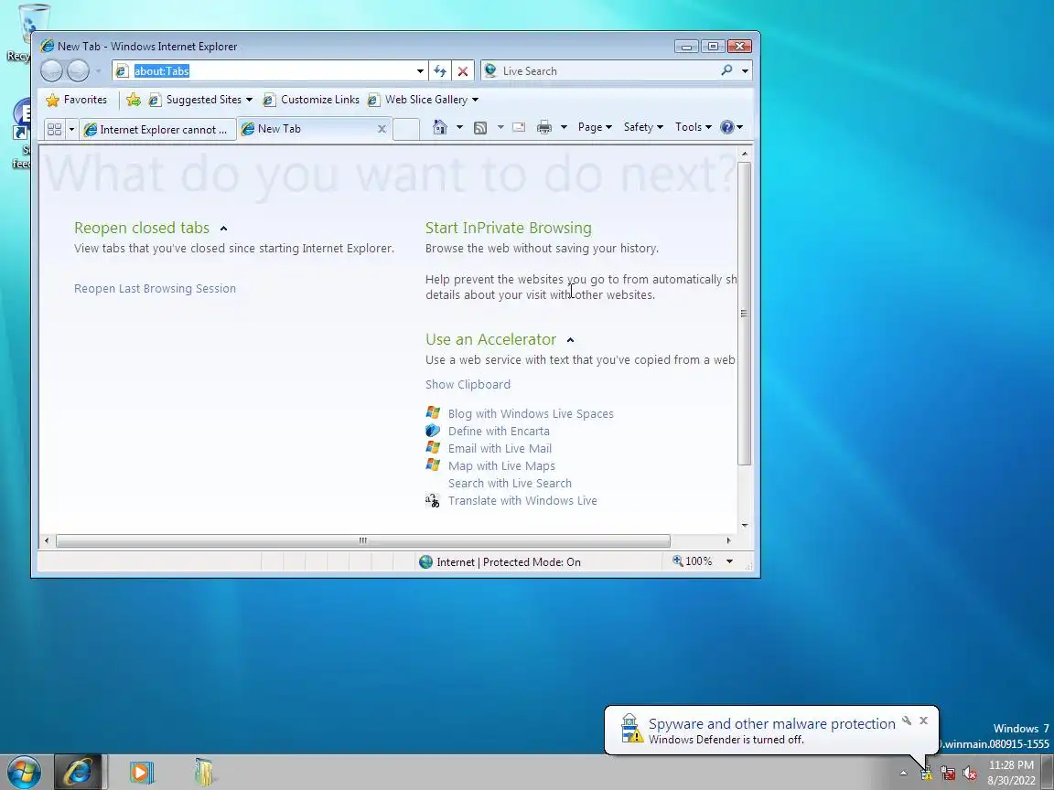Viewport: 1054px width, 790px height.
Task: Expand the Print dropdown arrow
Action: [564, 127]
